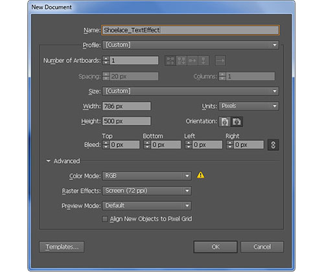Click the Columns stepper arrows
The image size is (324, 272).
point(222,76)
